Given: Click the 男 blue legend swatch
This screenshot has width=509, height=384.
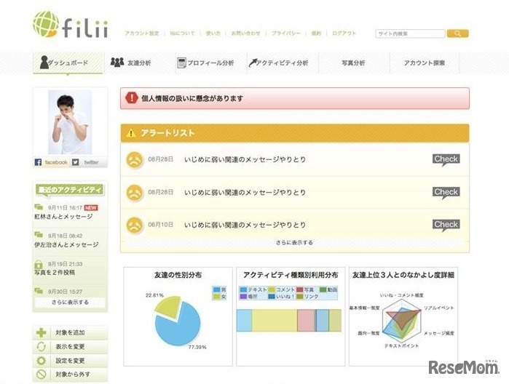Looking at the screenshot, I should (216, 289).
